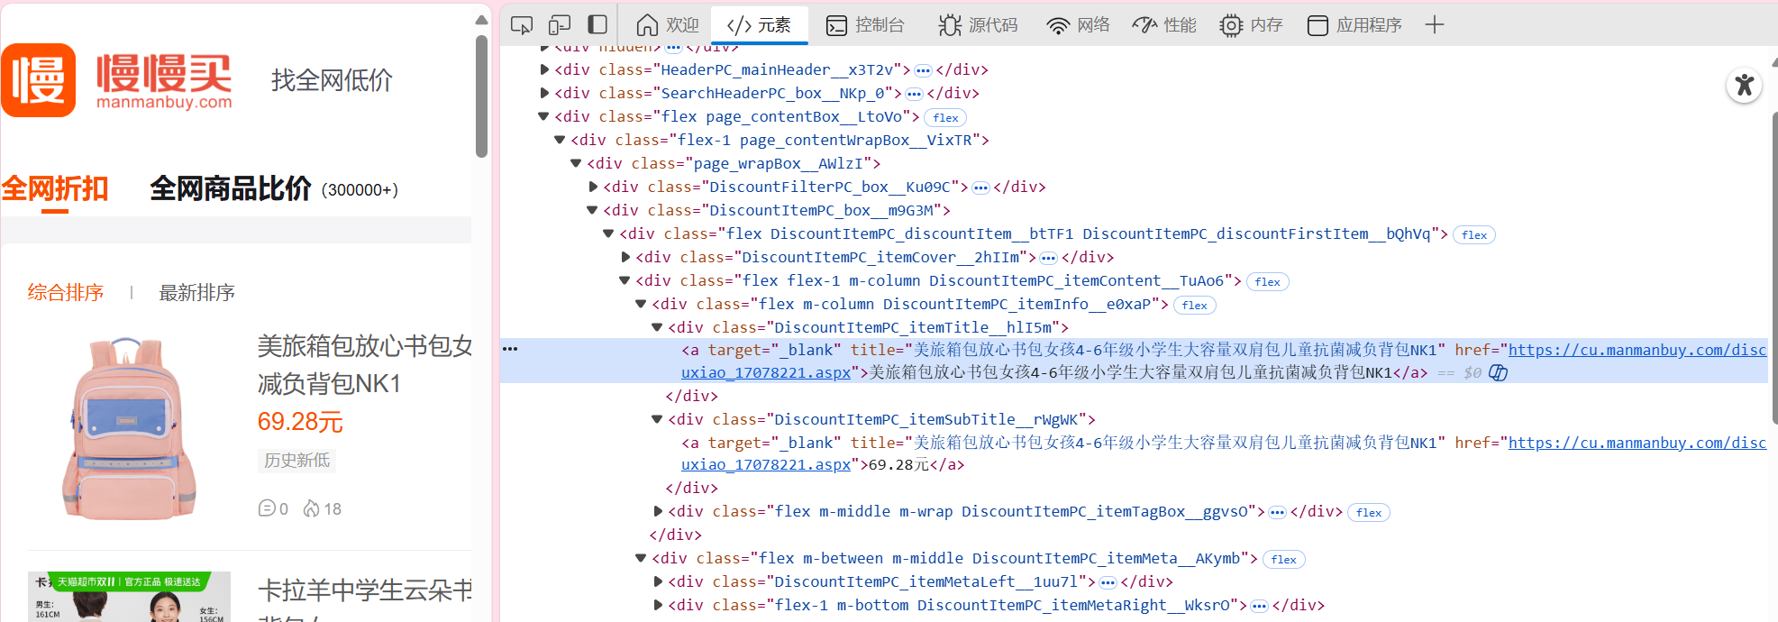
Task: Expand the HeaderPC_mainHeader__x3T2v div
Action: coord(544,69)
